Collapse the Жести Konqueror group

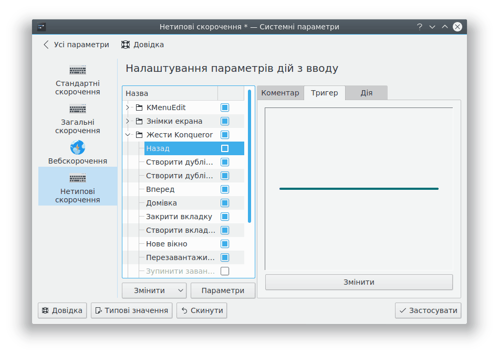pyautogui.click(x=128, y=135)
